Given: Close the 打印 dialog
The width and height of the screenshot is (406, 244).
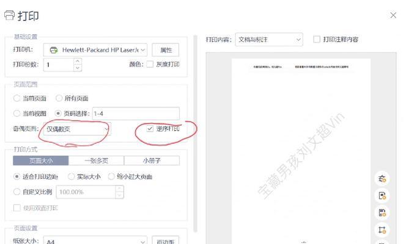Looking at the screenshot, I should [x=393, y=15].
